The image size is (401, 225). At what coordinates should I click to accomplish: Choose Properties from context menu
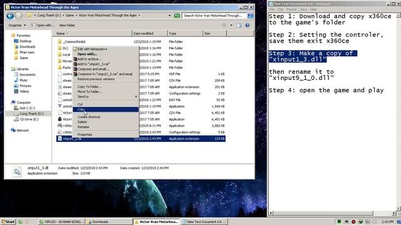[106, 134]
